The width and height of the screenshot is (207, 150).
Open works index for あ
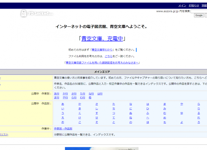63,104
